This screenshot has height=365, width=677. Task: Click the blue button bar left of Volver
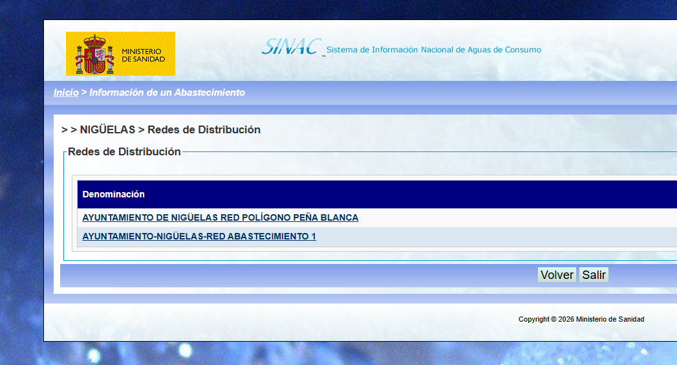[x=298, y=275]
